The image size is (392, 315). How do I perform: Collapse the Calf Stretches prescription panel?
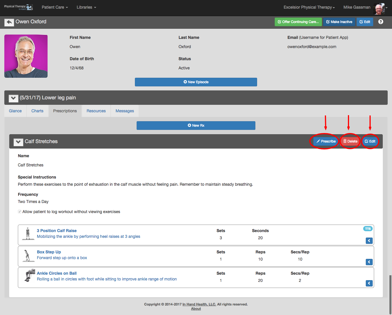(x=18, y=142)
